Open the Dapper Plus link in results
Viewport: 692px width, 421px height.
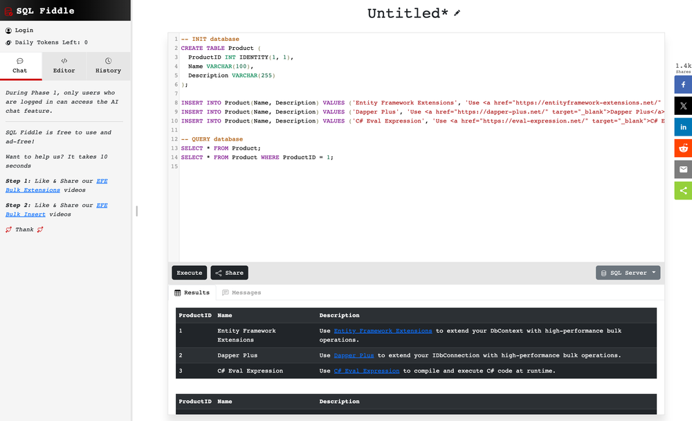point(353,355)
